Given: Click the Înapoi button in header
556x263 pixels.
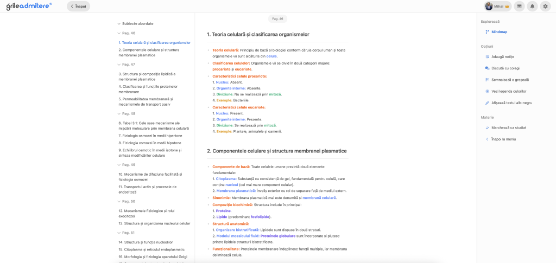Looking at the screenshot, I should [x=79, y=7].
